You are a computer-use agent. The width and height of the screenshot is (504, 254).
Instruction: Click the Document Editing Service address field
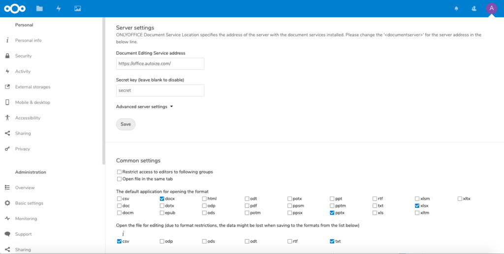coord(160,64)
